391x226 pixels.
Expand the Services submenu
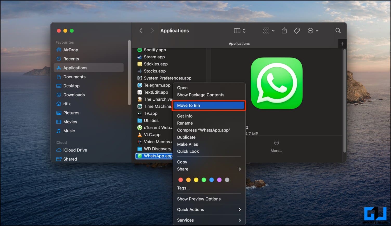point(209,220)
